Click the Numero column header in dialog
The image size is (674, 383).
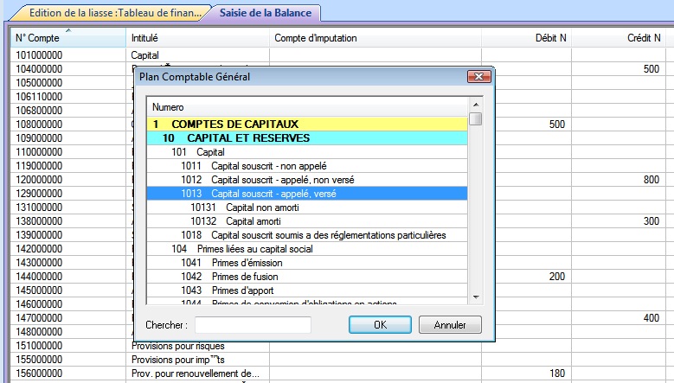307,107
